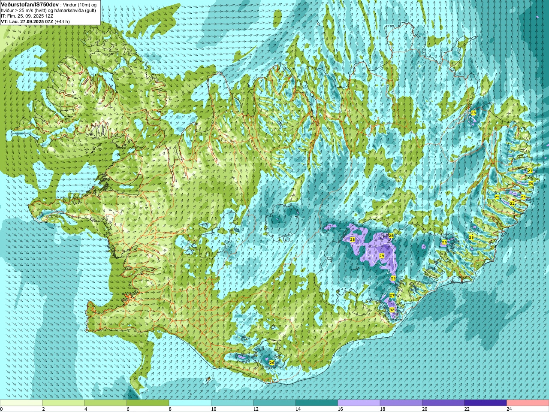Click the gust label 26 on the south coast glacier
This screenshot has height=412, width=549.
pyautogui.click(x=271, y=363)
